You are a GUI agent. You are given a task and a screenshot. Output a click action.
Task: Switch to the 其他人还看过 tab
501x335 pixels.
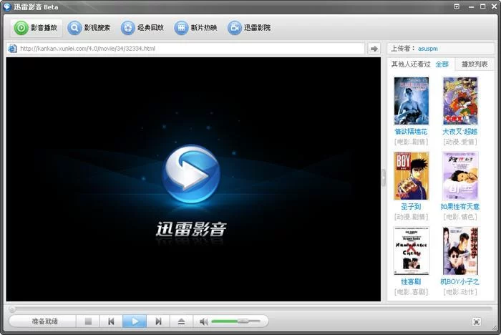click(x=411, y=64)
